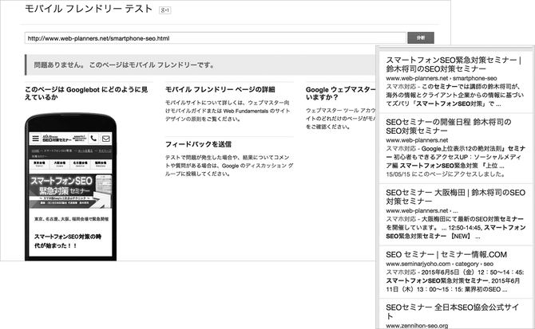The width and height of the screenshot is (535, 329).
Task: Click the モバイル フレンドリー ページの詳細 heading
Action: [220, 89]
